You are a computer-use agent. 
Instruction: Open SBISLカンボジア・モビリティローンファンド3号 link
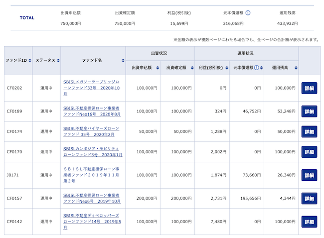[x=93, y=152]
